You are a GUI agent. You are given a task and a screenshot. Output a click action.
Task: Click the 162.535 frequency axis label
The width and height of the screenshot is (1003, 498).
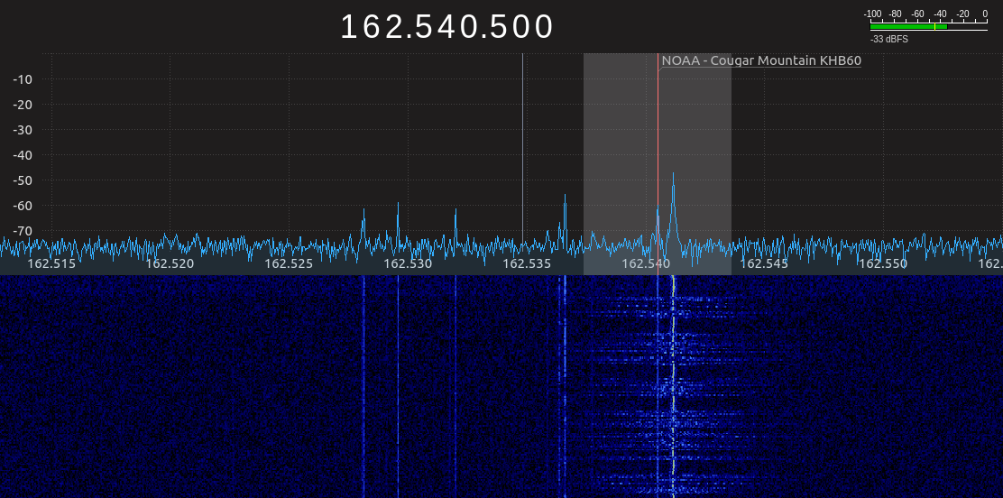527,263
